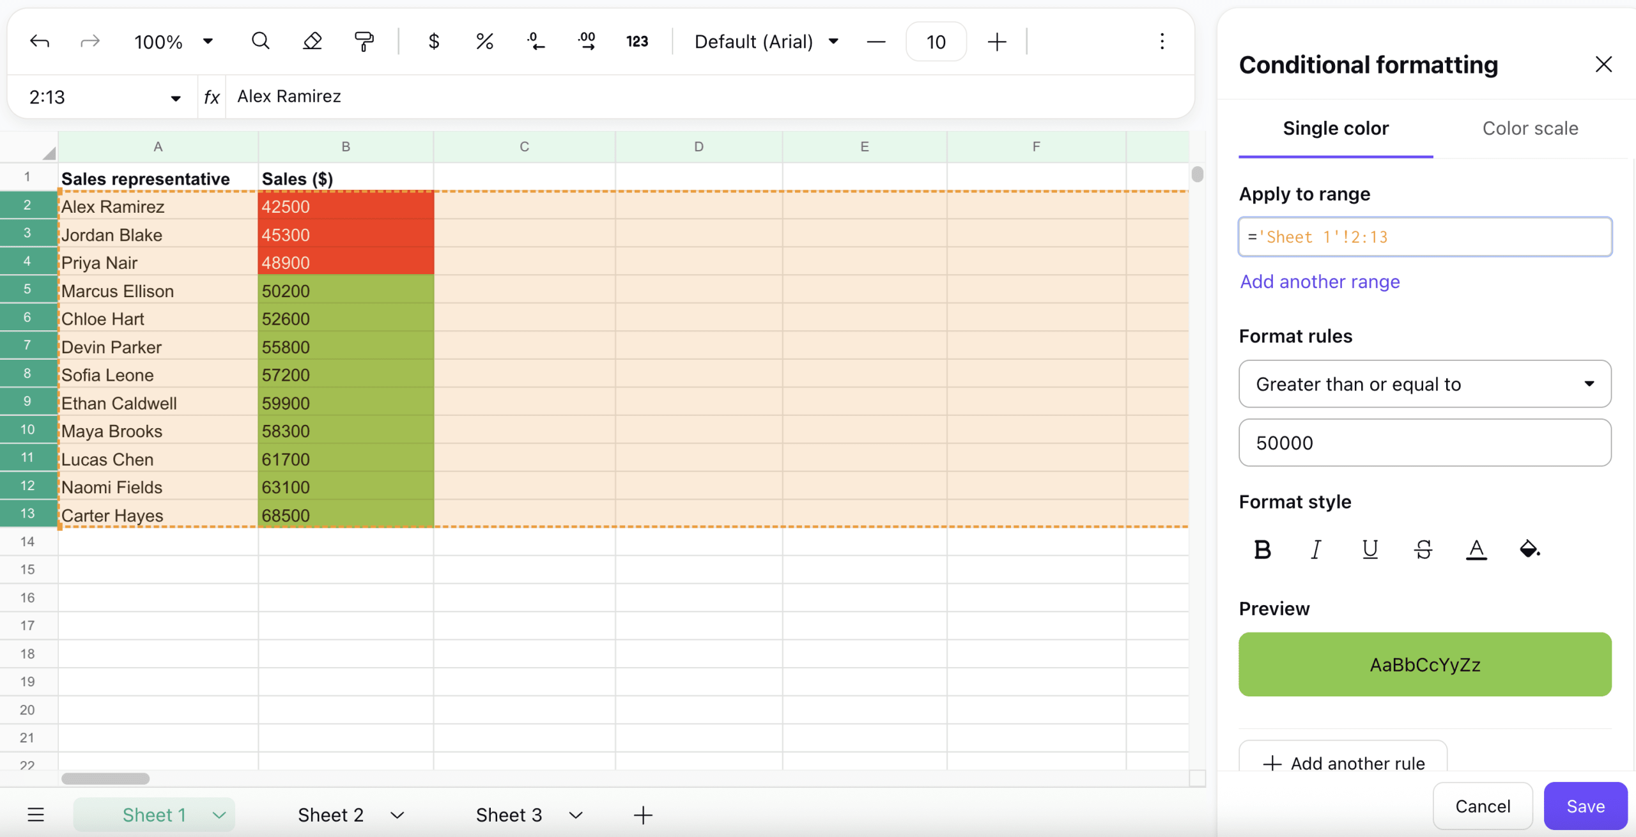
Task: Select the Paint format tool
Action: point(364,41)
